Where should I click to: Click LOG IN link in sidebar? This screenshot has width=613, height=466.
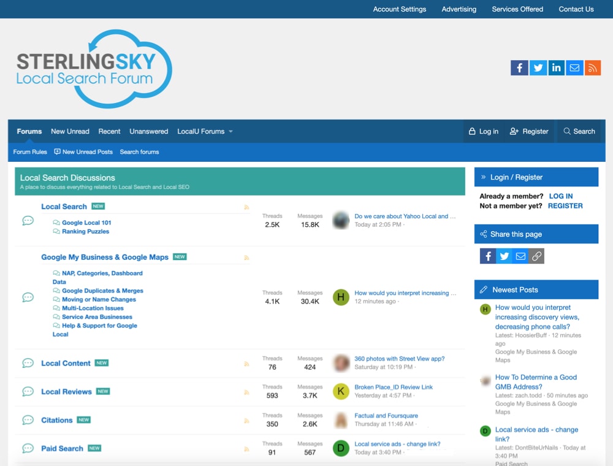pyautogui.click(x=561, y=196)
